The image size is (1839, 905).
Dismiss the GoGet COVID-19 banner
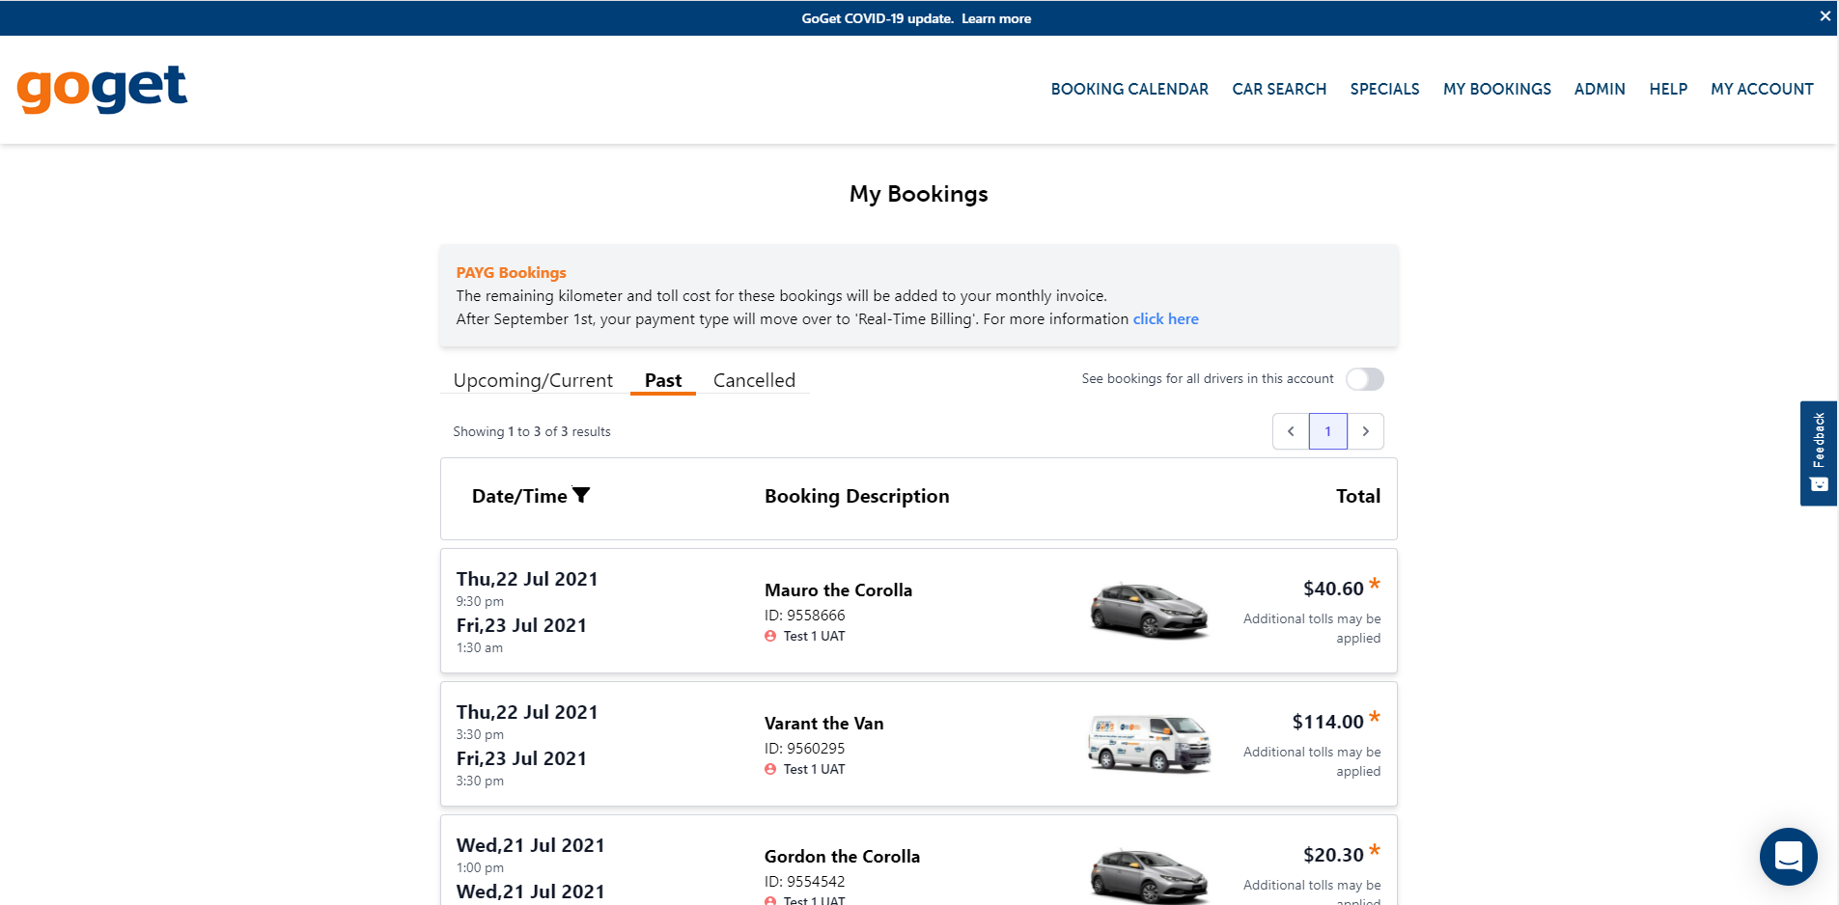1823,15
